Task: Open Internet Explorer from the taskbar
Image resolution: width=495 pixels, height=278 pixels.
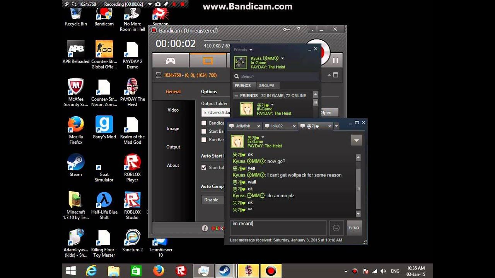Action: coord(91,271)
